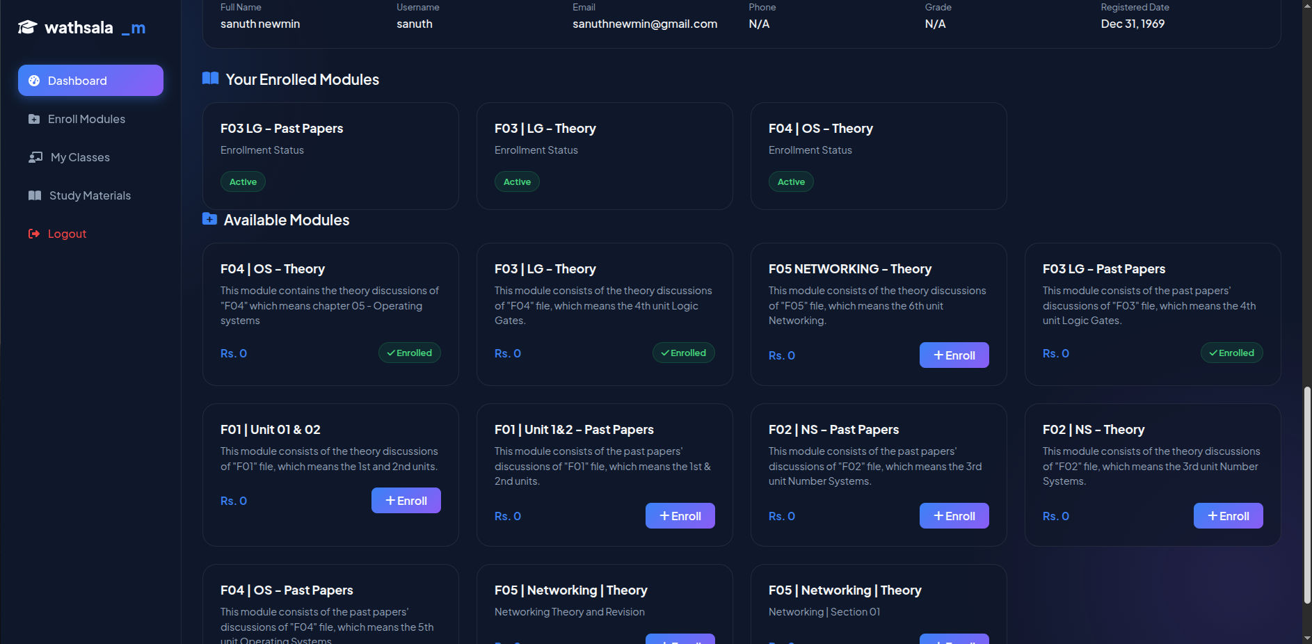The image size is (1312, 644).
Task: Click Enrolled badge on available F03 LG - Past Papers
Action: [x=1231, y=353]
